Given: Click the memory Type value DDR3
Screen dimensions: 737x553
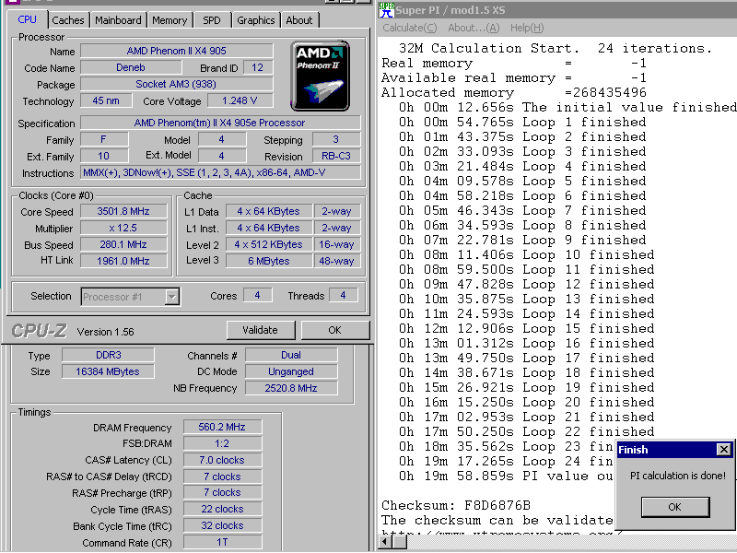Looking at the screenshot, I should pos(108,355).
